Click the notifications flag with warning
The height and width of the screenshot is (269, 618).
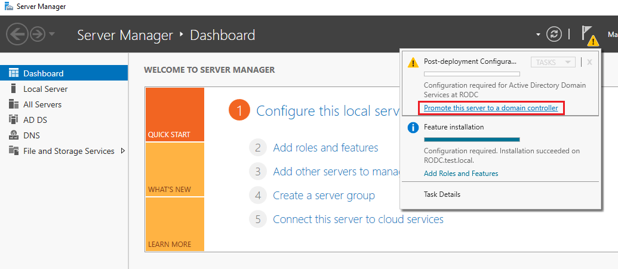click(x=588, y=36)
